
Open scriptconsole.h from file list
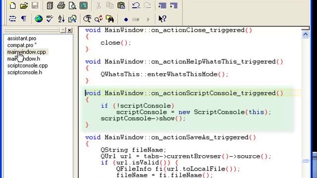(x=25, y=73)
